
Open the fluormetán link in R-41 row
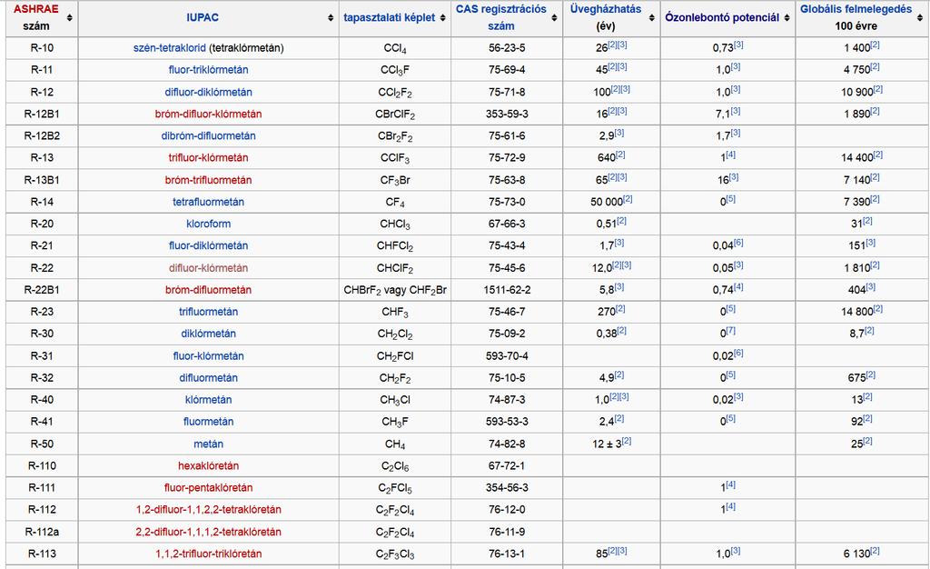pos(208,422)
